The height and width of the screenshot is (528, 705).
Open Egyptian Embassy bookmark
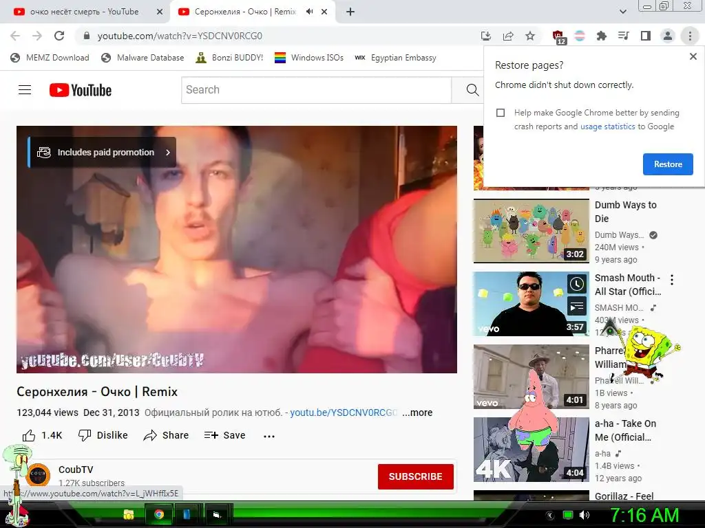[x=396, y=58]
